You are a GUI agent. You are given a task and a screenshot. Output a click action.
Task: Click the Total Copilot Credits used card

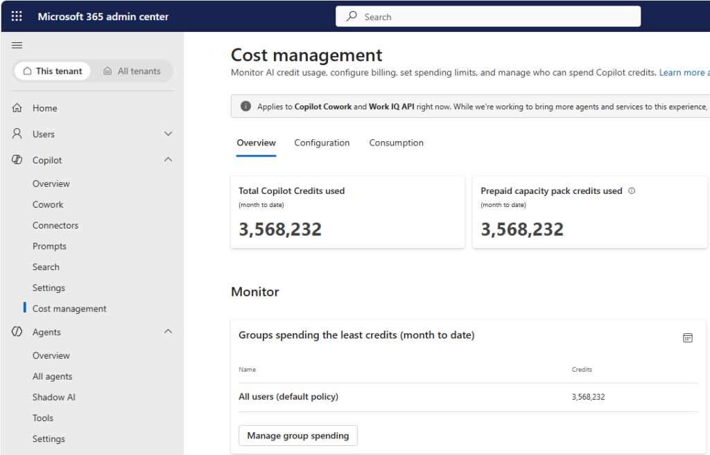(x=348, y=212)
